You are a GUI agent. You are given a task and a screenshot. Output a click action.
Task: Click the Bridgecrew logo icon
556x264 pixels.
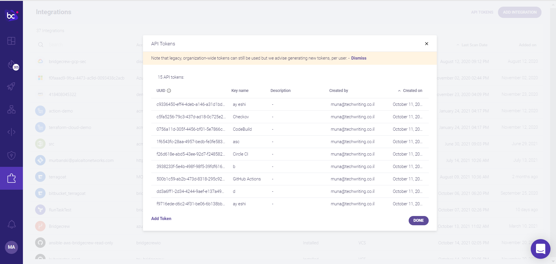point(12,15)
